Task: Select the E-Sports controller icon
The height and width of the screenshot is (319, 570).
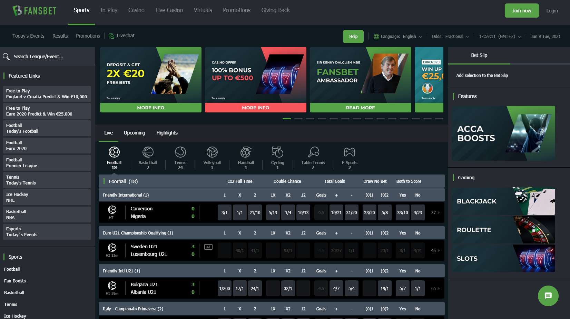Action: click(350, 152)
